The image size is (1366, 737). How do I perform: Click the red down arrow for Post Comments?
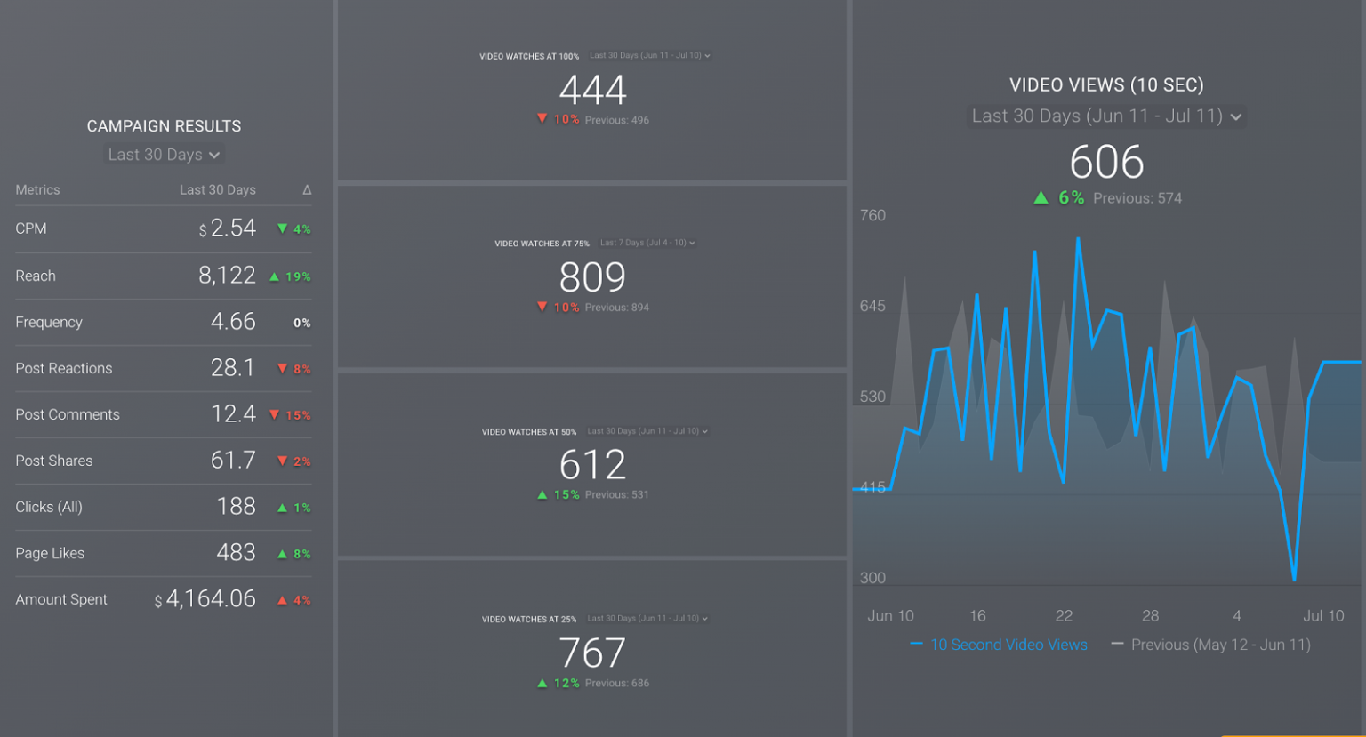[275, 415]
